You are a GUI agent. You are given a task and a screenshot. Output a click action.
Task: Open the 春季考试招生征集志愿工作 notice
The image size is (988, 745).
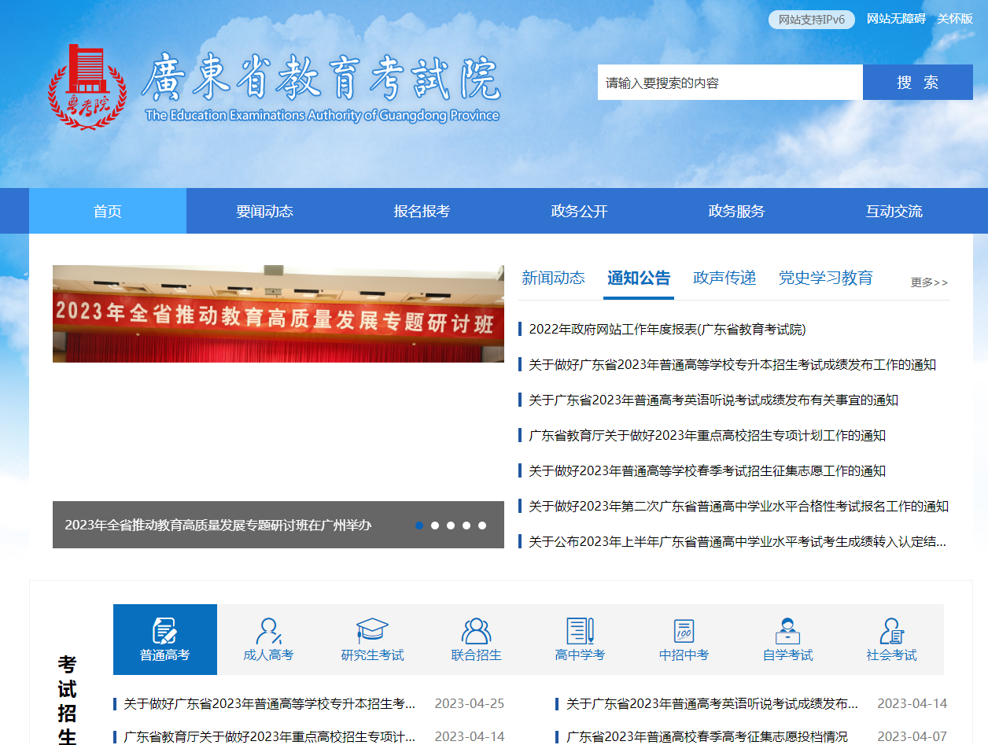click(707, 470)
